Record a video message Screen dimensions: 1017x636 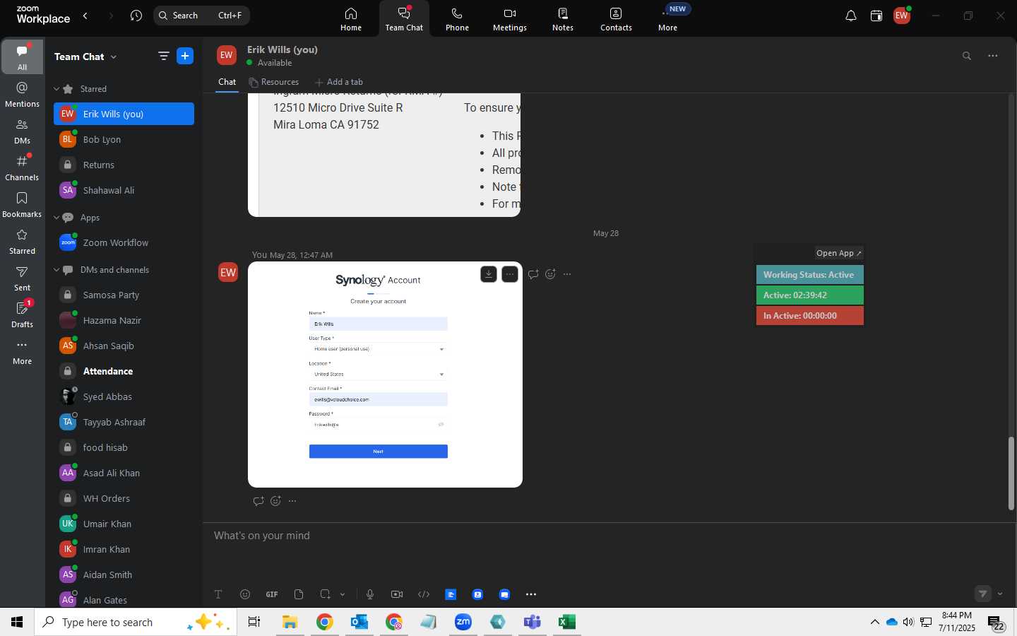(397, 594)
